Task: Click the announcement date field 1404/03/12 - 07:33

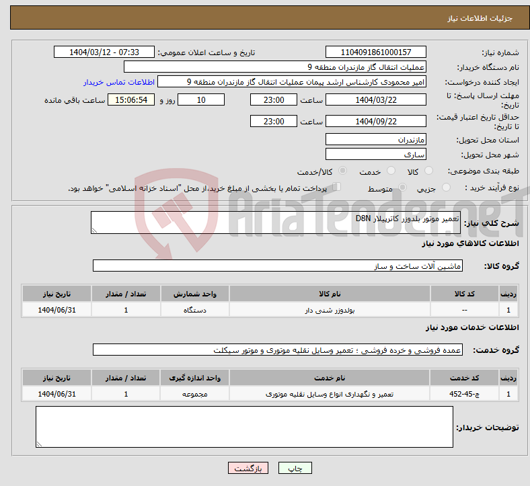Action: 104,52
